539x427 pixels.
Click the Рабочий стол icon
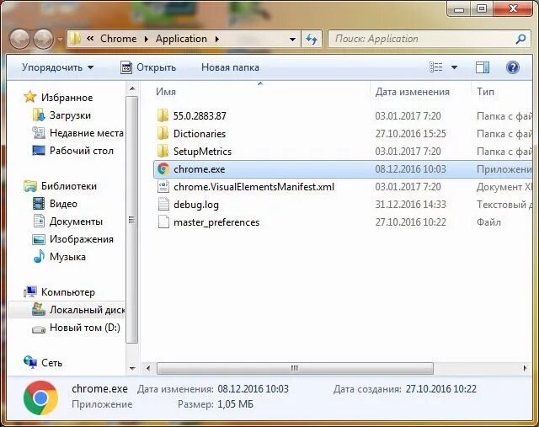[39, 151]
